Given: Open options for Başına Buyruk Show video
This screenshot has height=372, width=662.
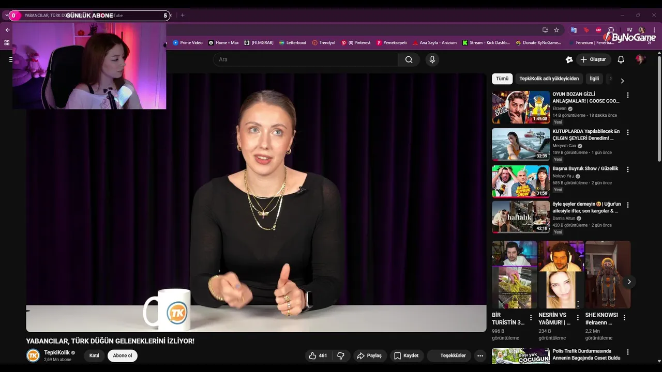Looking at the screenshot, I should click(628, 169).
